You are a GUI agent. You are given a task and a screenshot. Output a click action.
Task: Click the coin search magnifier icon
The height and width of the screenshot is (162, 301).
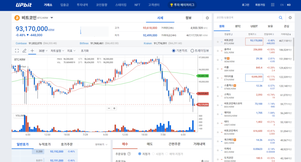click(x=281, y=18)
